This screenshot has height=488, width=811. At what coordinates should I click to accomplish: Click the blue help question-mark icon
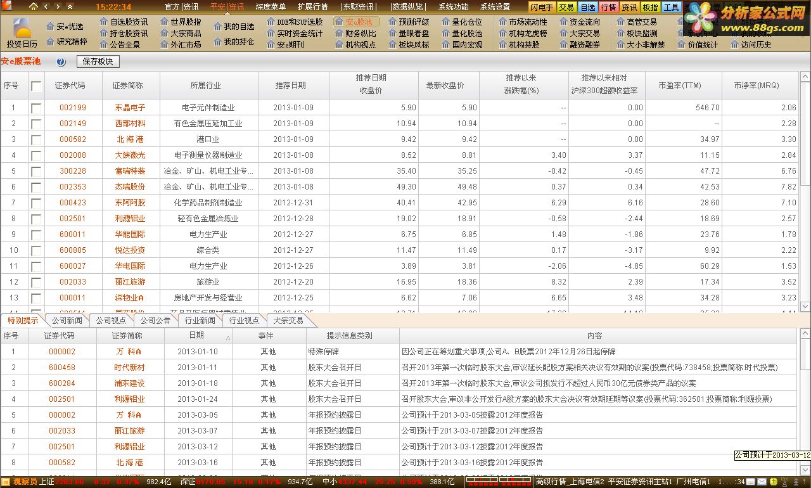61,62
